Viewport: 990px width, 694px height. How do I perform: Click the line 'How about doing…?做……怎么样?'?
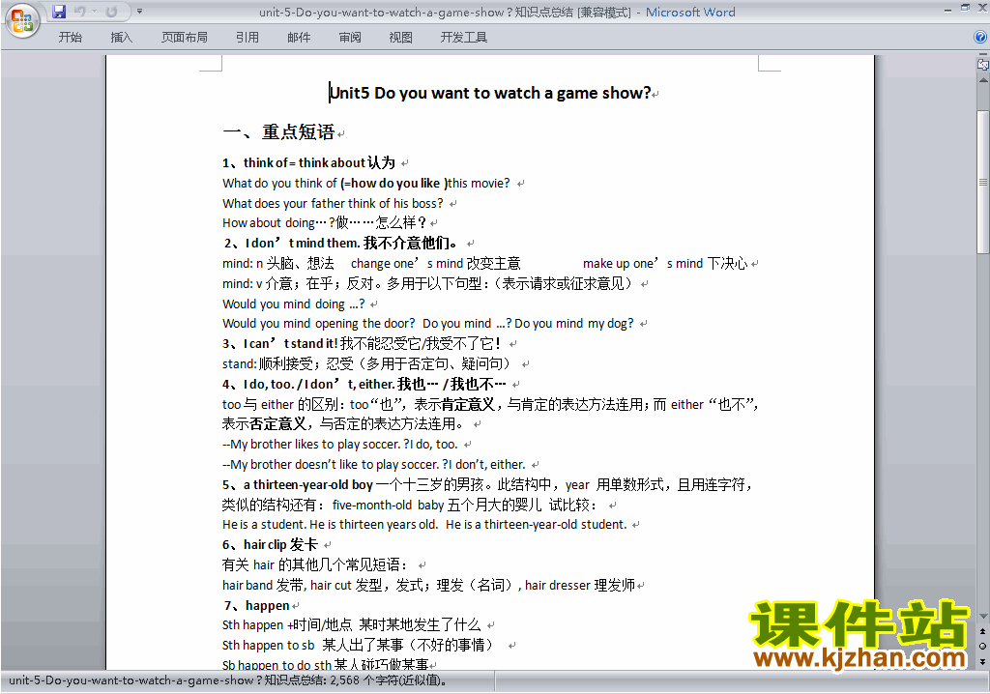coord(325,223)
